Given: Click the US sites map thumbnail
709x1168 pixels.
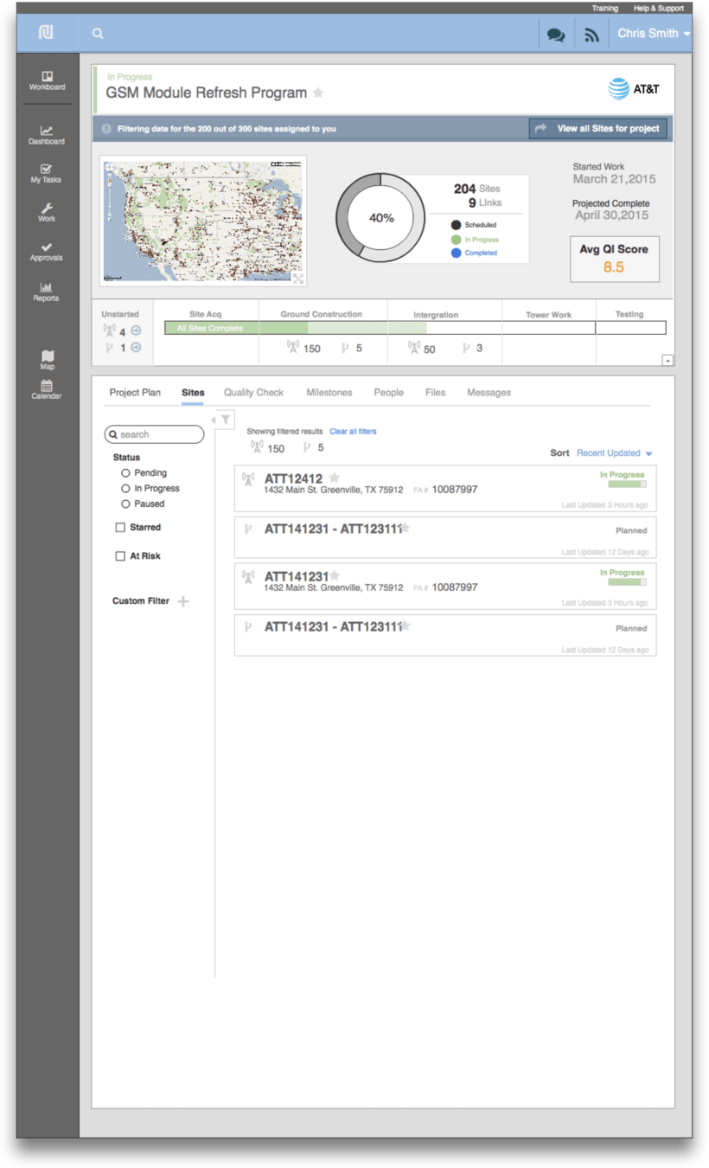Looking at the screenshot, I should click(x=203, y=221).
